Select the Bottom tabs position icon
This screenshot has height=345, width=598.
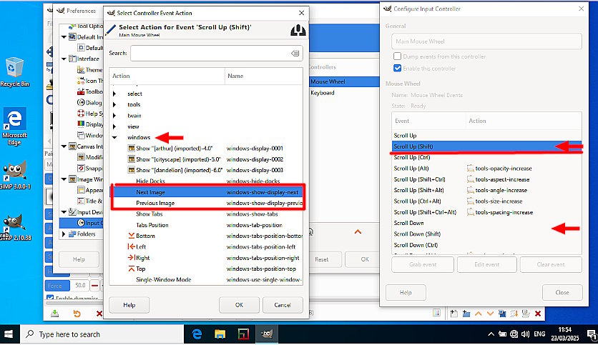point(131,236)
